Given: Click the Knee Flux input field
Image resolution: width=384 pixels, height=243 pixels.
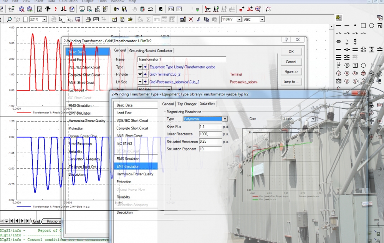Looking at the screenshot, I should click(x=210, y=127).
